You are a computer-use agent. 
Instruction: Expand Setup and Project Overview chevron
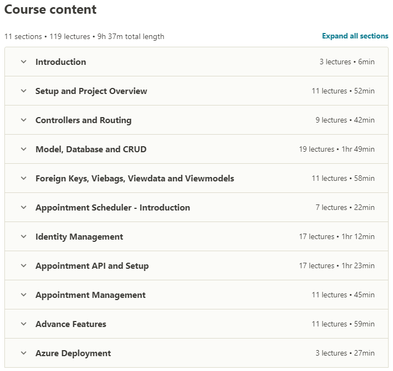click(24, 91)
